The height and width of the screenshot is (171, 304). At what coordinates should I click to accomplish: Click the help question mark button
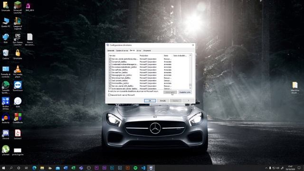[188, 101]
